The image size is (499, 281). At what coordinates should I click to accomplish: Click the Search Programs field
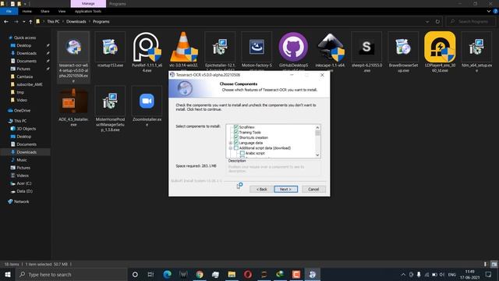pyautogui.click(x=471, y=22)
